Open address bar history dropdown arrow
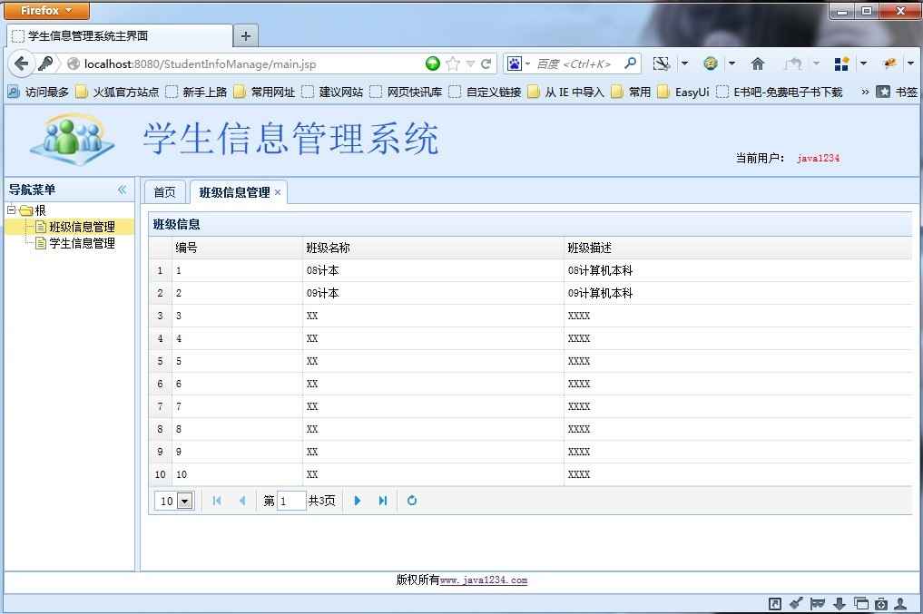The width and height of the screenshot is (923, 614). (x=470, y=63)
